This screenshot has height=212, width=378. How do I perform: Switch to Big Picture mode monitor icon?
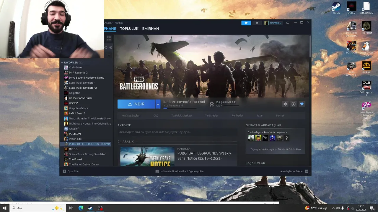click(288, 23)
